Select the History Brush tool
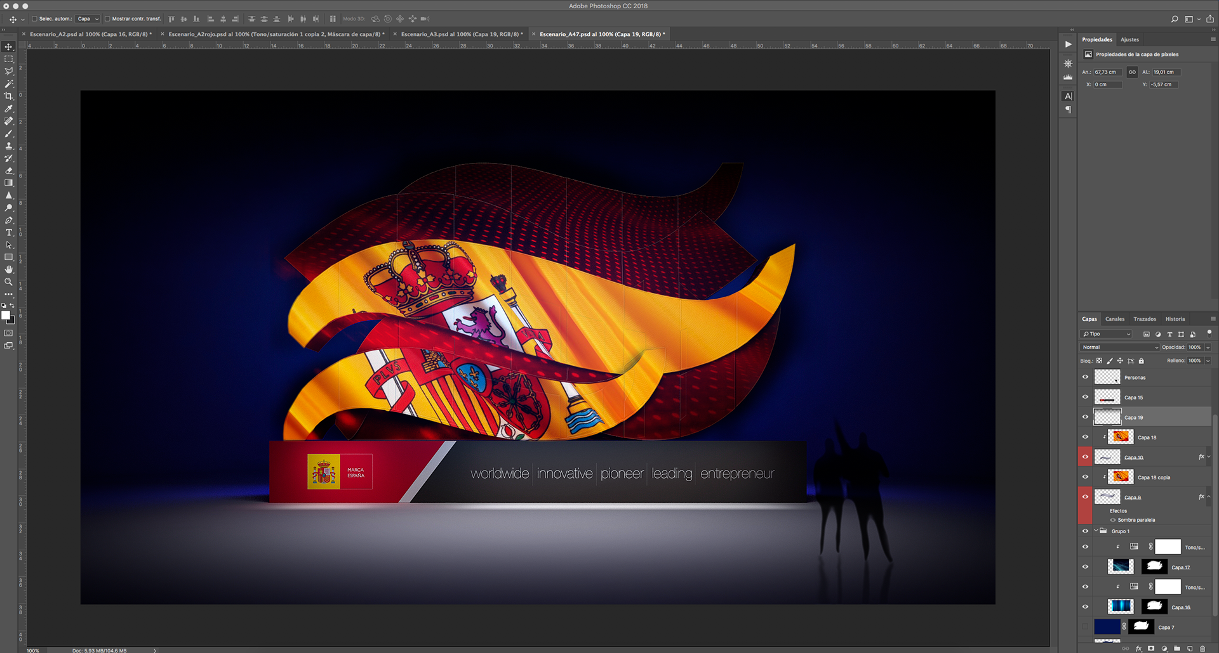Image resolution: width=1219 pixels, height=653 pixels. tap(9, 158)
